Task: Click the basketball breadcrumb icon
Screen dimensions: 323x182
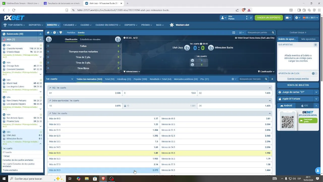Action: (54, 33)
